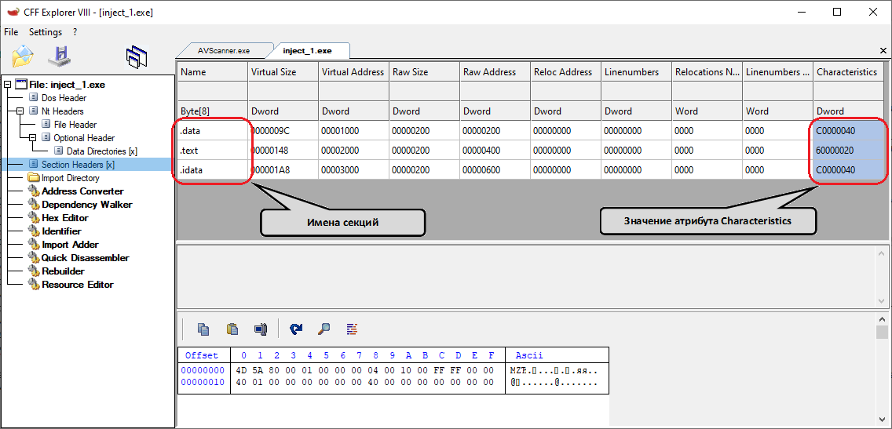Click the Find magnifier icon in hex toolbar
This screenshot has height=429, width=892.
coord(324,329)
